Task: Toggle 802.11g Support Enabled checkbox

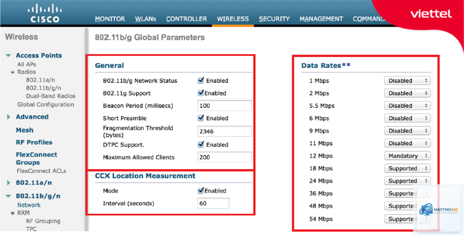Action: (x=201, y=93)
